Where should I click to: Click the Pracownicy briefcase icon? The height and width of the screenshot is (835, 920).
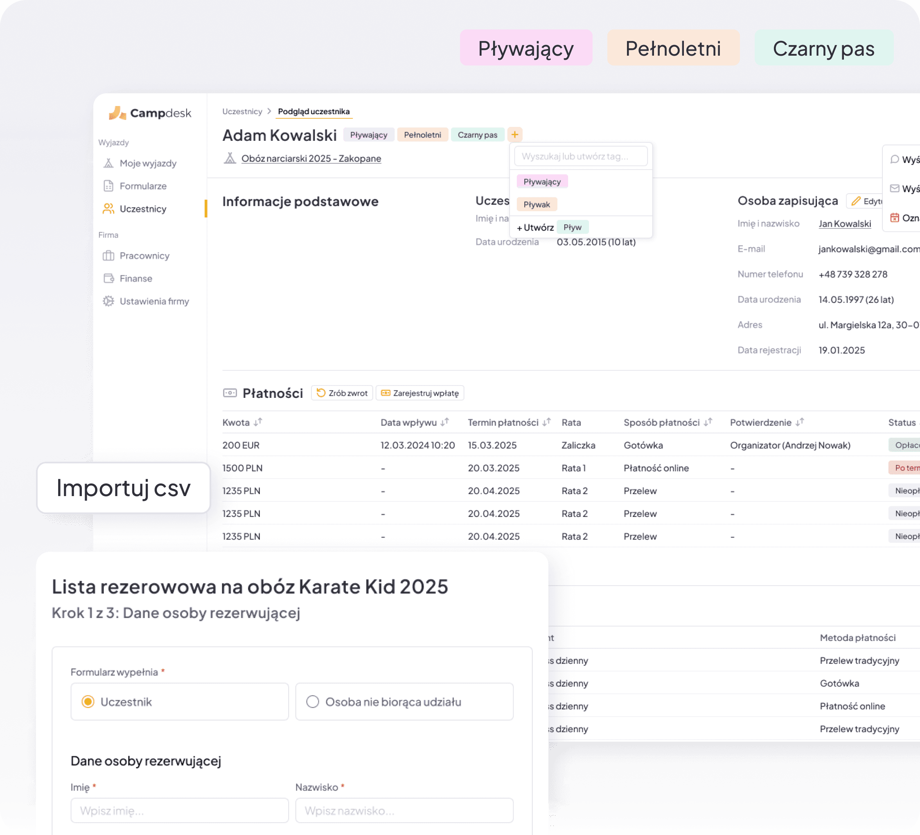pyautogui.click(x=108, y=256)
